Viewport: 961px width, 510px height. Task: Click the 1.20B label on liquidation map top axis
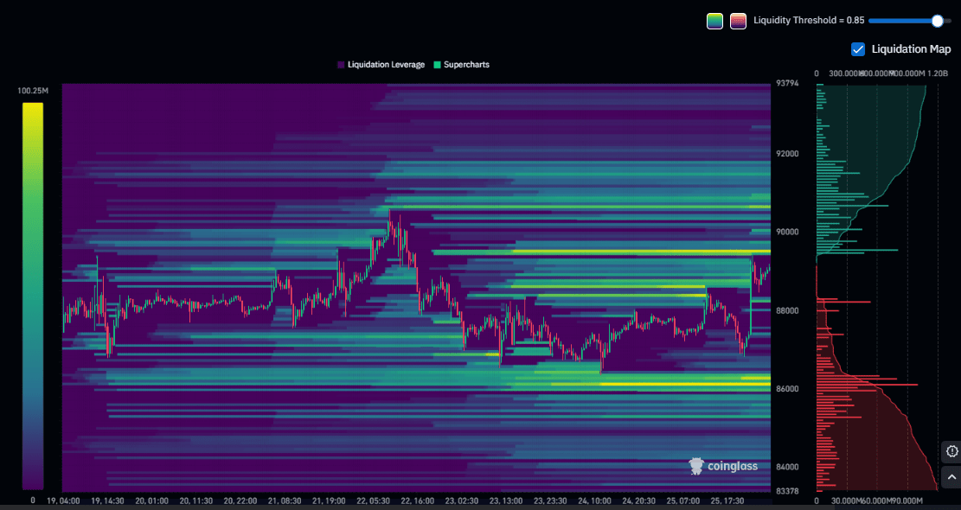[937, 73]
